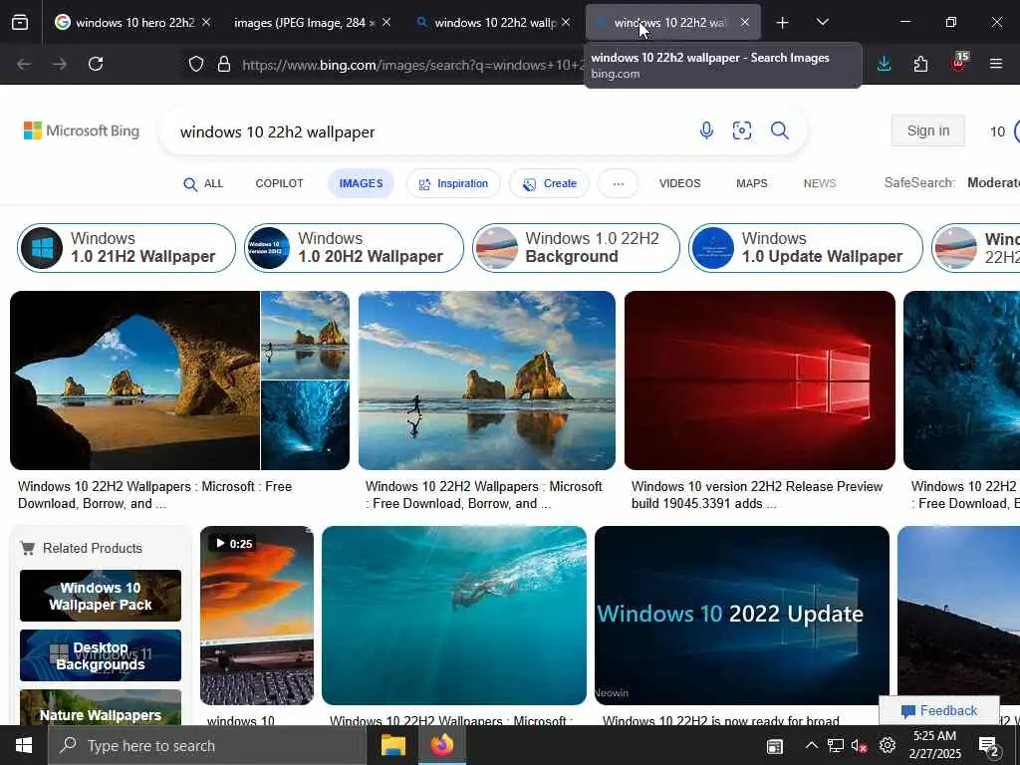Screen dimensions: 1020x765
Task: Open underwater swimmer wallpaper thumbnail
Action: [x=454, y=616]
